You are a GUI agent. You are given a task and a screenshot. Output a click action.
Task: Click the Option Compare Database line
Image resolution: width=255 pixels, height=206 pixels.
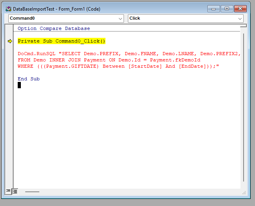point(54,28)
